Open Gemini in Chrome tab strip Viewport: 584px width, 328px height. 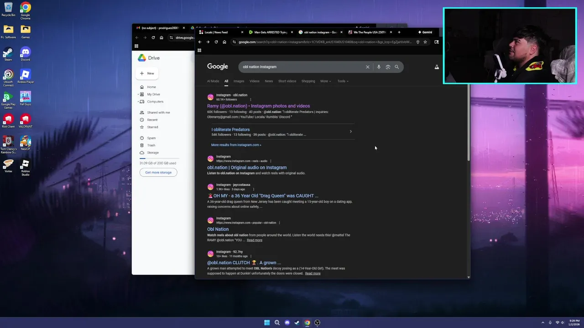425,32
